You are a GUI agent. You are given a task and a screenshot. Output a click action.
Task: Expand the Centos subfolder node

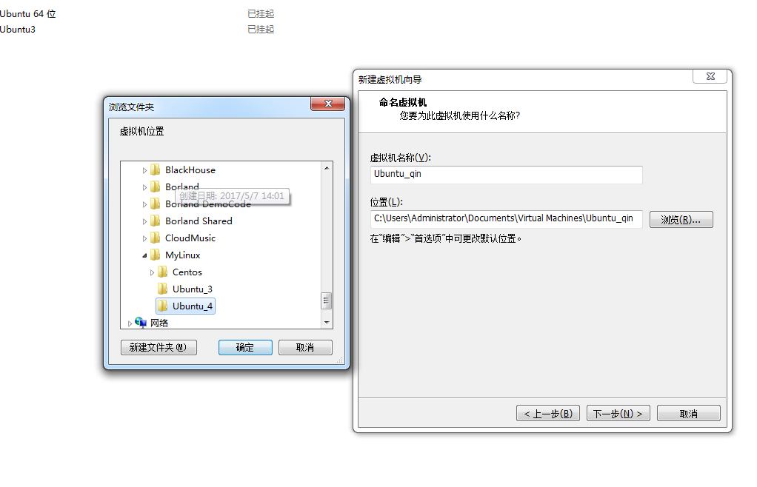[x=152, y=272]
